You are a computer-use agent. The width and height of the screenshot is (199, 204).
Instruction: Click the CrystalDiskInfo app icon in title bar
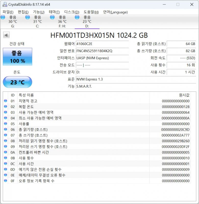click(x=5, y=4)
